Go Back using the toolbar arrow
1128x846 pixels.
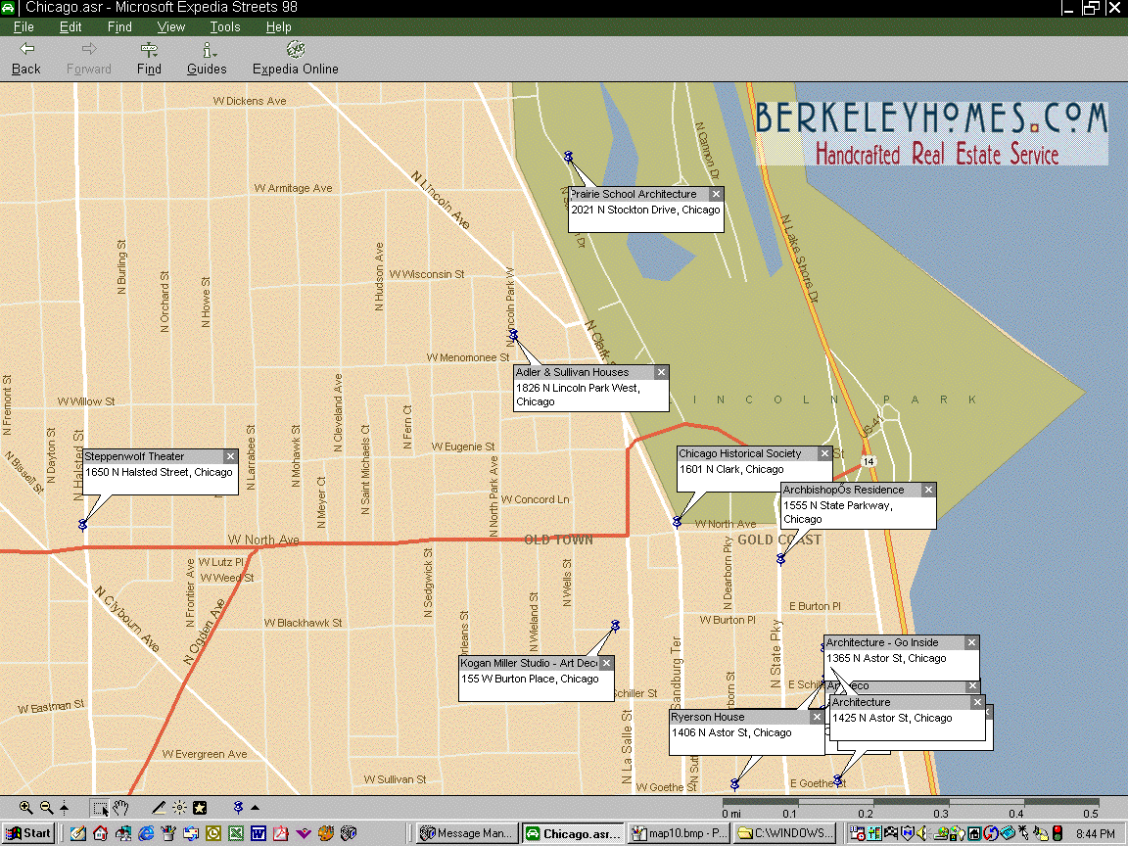pyautogui.click(x=26, y=59)
